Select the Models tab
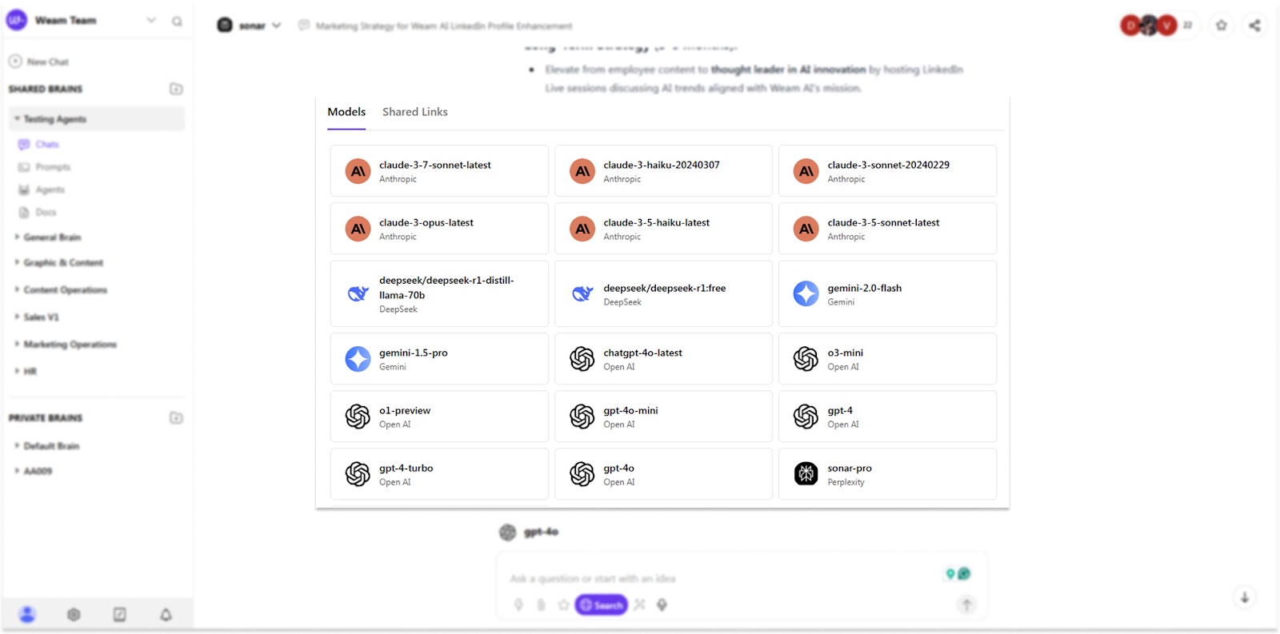This screenshot has width=1280, height=634. pyautogui.click(x=346, y=112)
